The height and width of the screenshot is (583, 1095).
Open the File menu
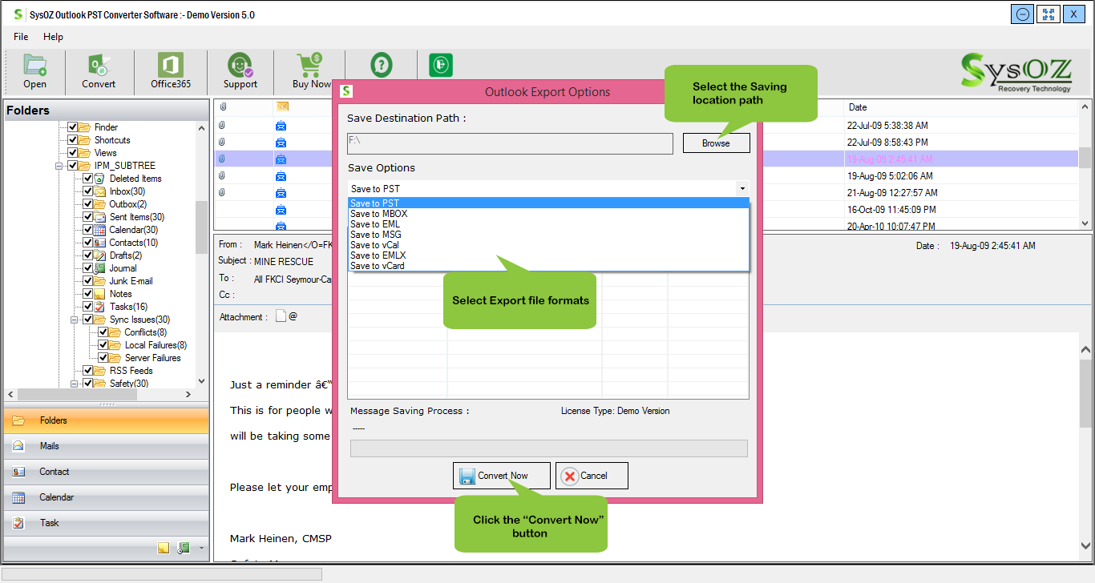pyautogui.click(x=21, y=37)
